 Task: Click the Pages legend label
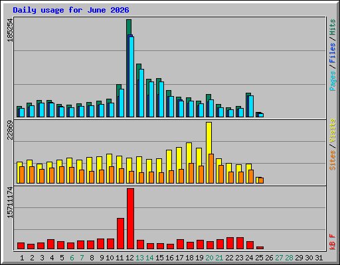pyautogui.click(x=333, y=81)
